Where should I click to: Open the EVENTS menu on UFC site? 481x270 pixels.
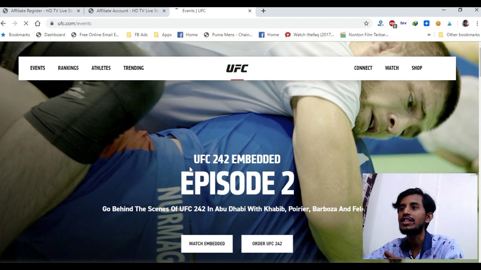38,68
